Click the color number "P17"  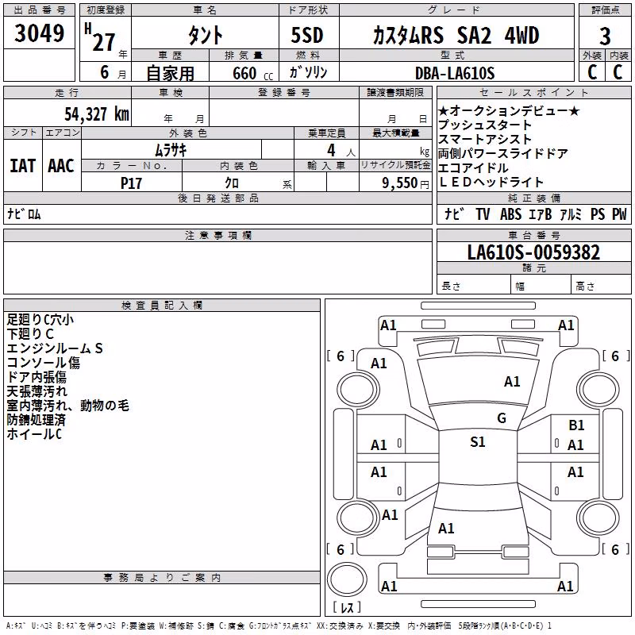pyautogui.click(x=131, y=183)
